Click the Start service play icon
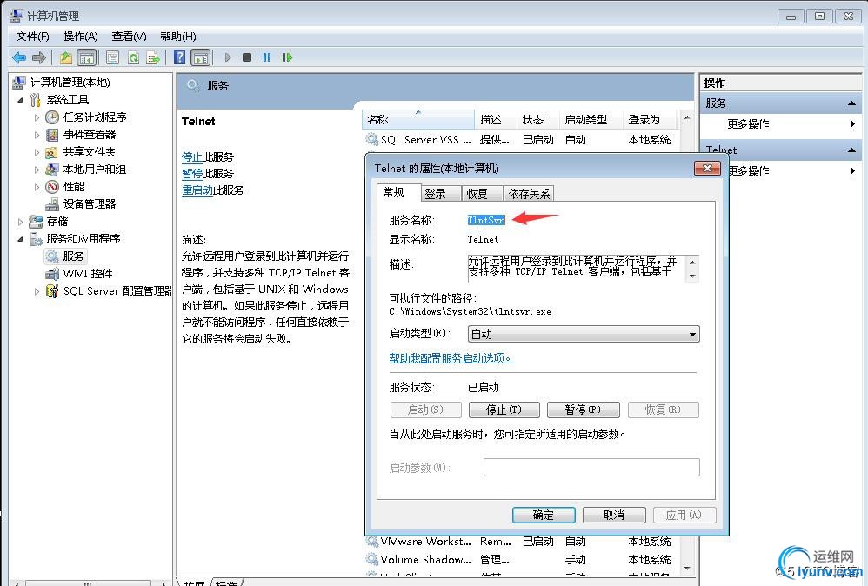 228,57
